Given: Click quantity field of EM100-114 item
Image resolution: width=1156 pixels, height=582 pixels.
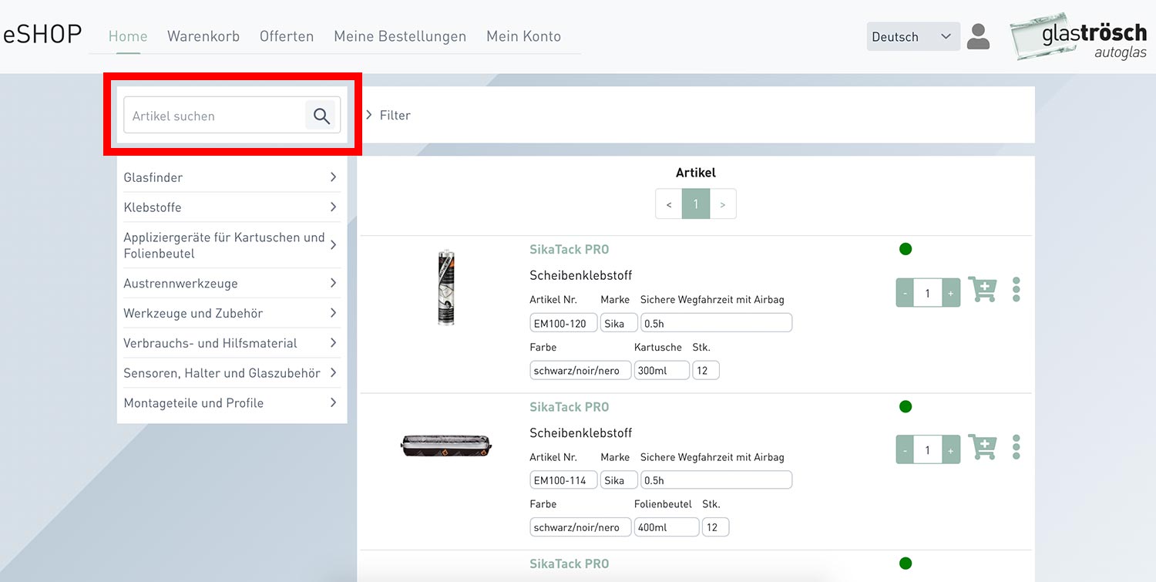Looking at the screenshot, I should point(928,450).
